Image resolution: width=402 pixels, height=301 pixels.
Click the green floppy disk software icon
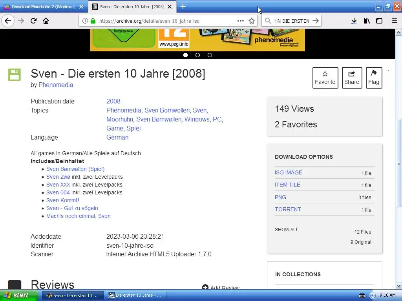tap(15, 74)
